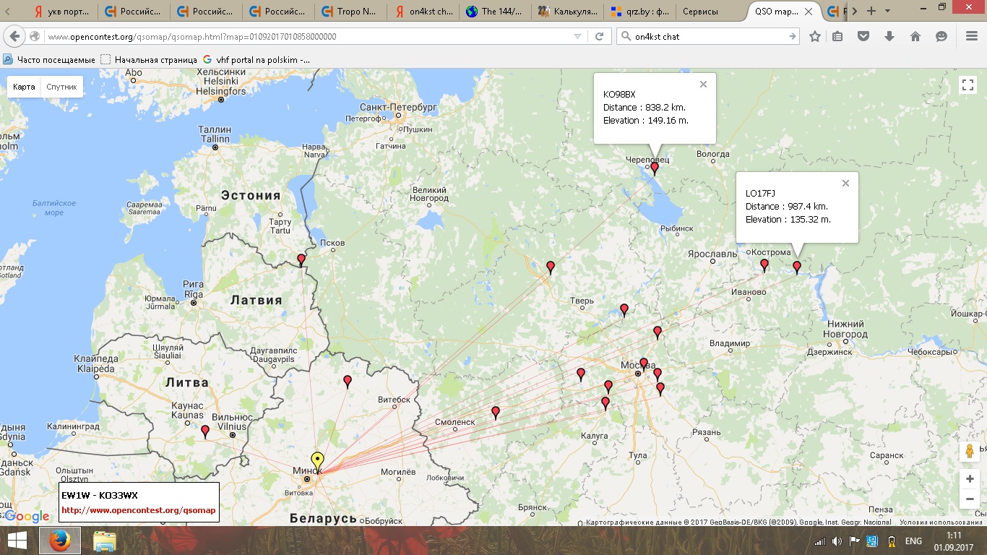The height and width of the screenshot is (555, 987).
Task: Toggle fullscreen map view
Action: [x=967, y=85]
